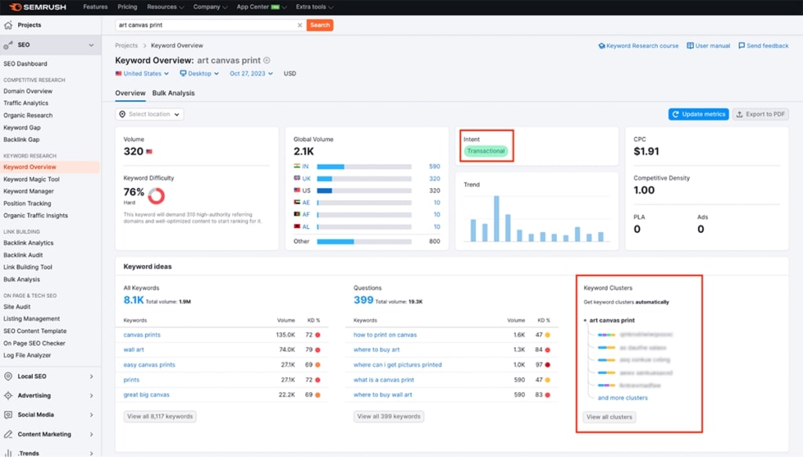803x457 pixels.
Task: Open the Oct 27, 2023 date dropdown
Action: pos(251,73)
